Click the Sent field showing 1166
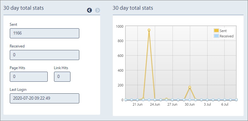 [45, 33]
